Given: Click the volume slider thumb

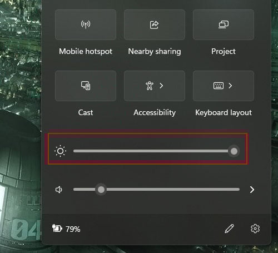Looking at the screenshot, I should tap(101, 190).
